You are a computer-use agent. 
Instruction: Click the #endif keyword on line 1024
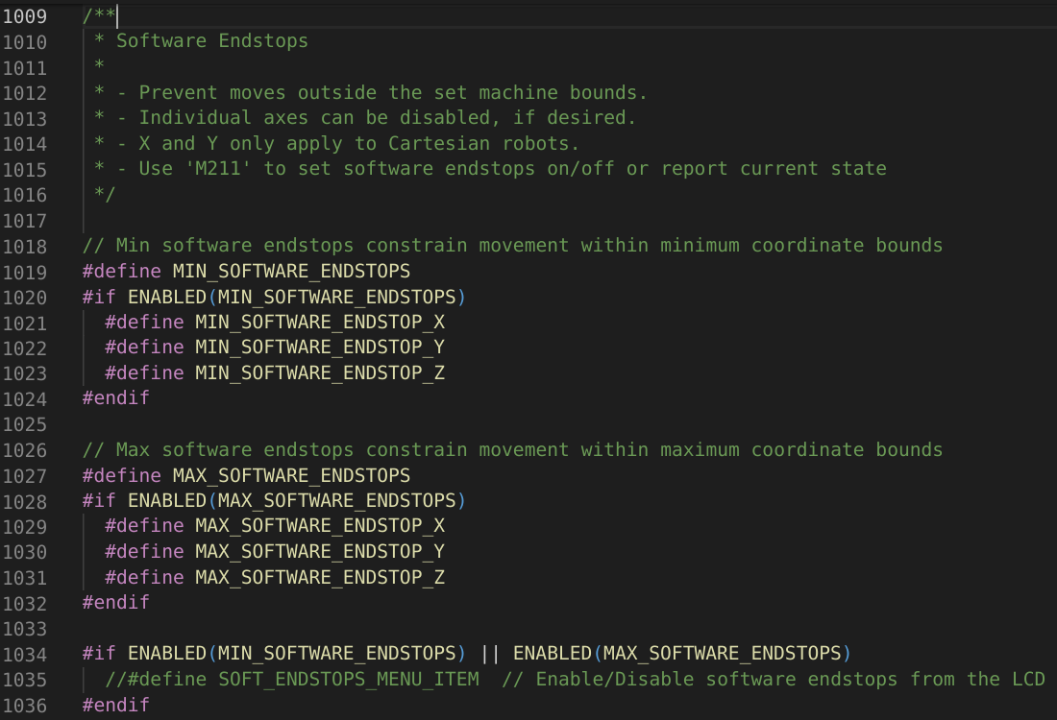[115, 397]
